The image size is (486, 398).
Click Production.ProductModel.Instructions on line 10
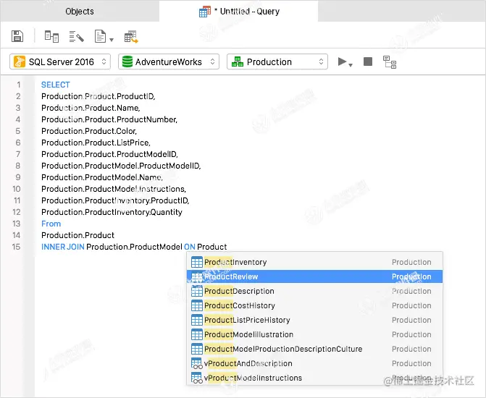[x=114, y=189]
